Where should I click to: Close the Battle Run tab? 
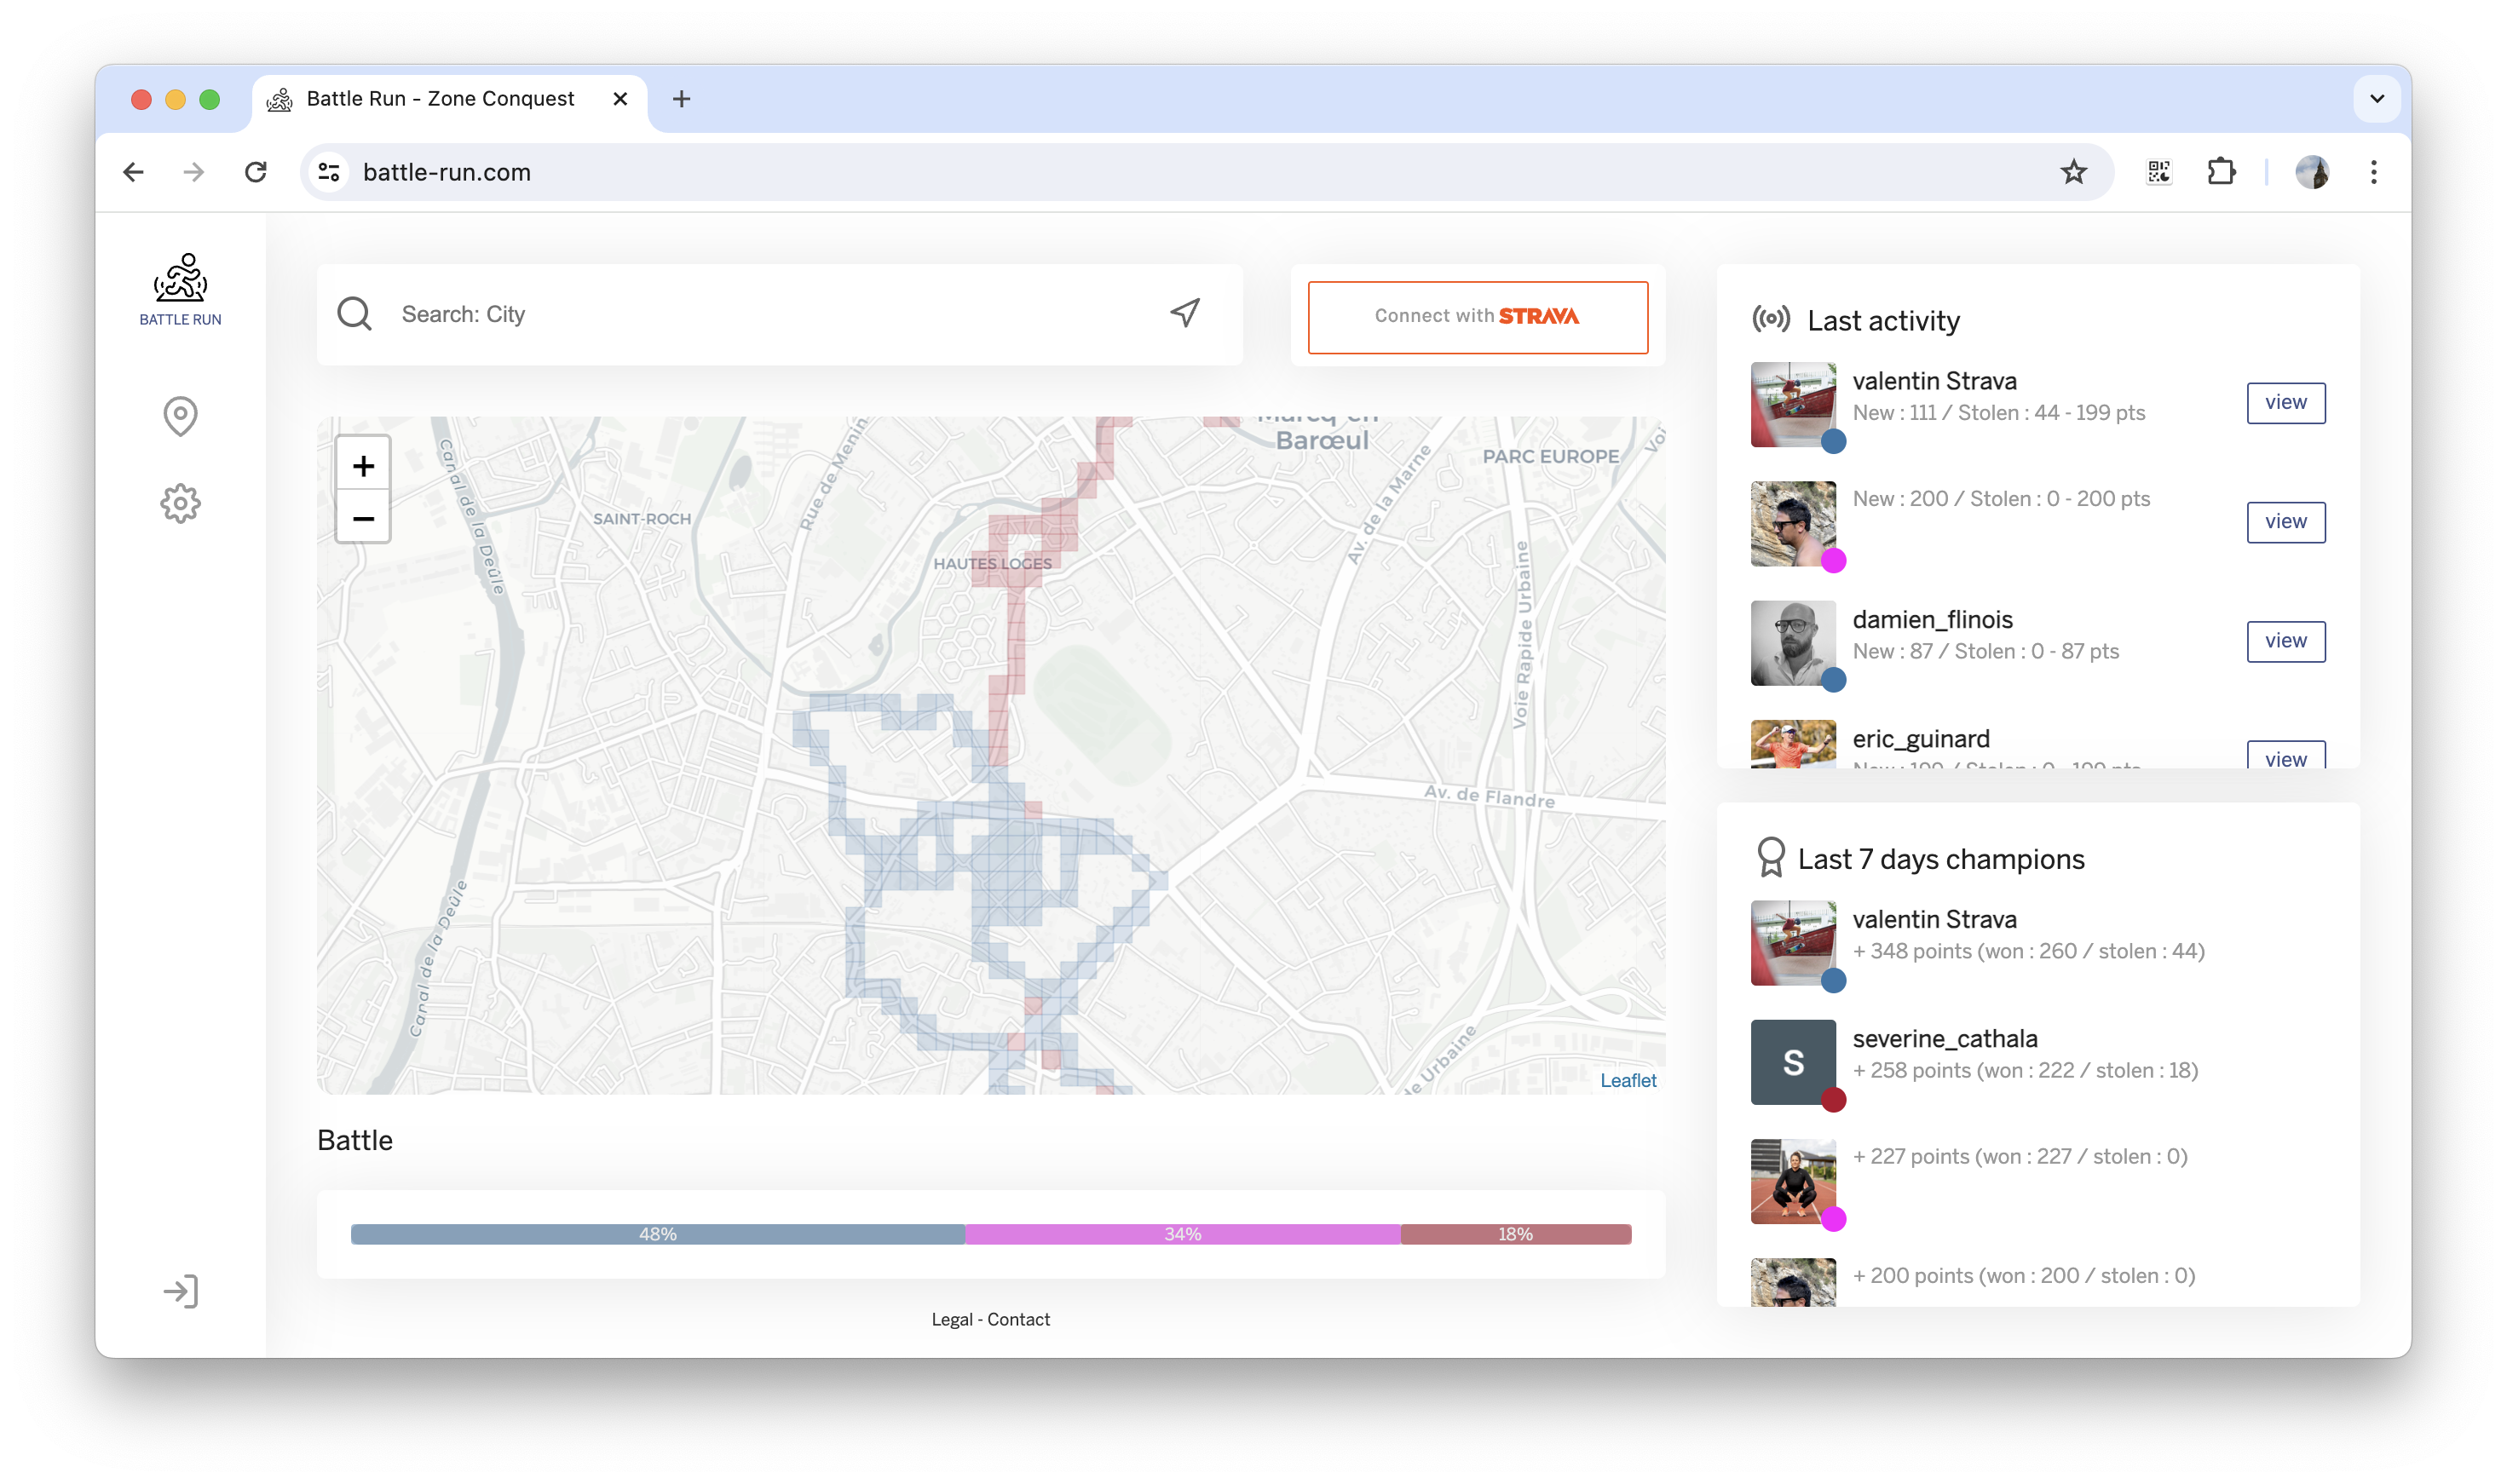(x=620, y=99)
